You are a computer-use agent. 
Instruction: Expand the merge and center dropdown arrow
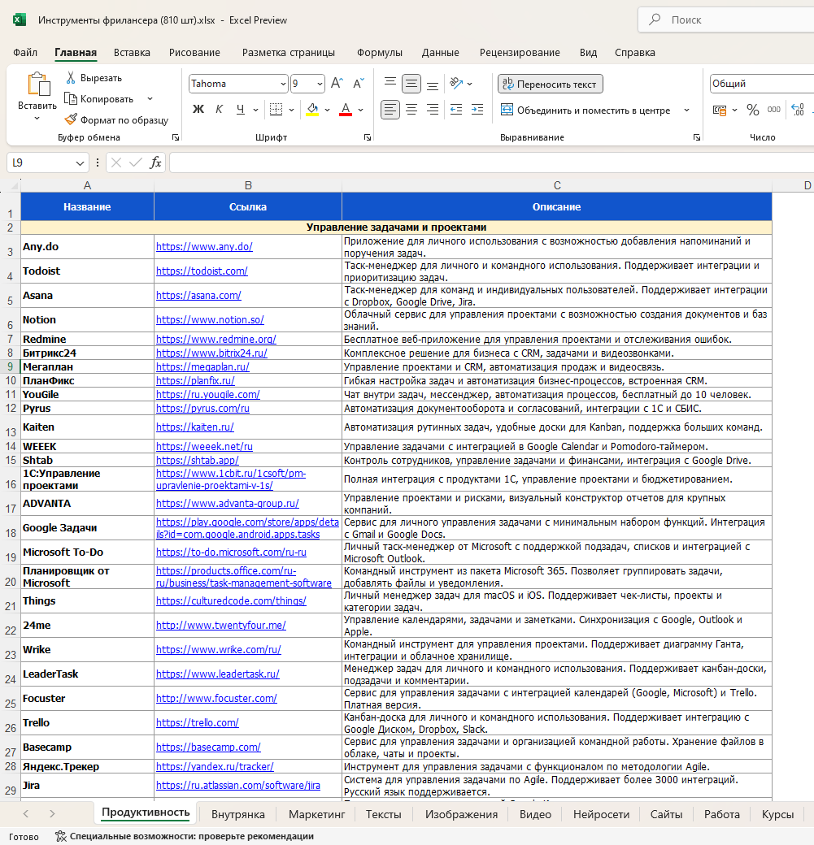click(686, 110)
